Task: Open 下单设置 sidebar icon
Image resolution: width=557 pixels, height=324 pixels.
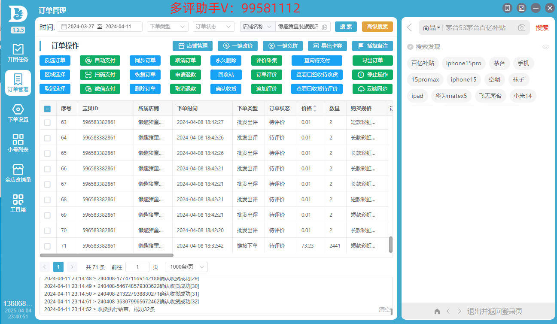Action: coord(18,112)
